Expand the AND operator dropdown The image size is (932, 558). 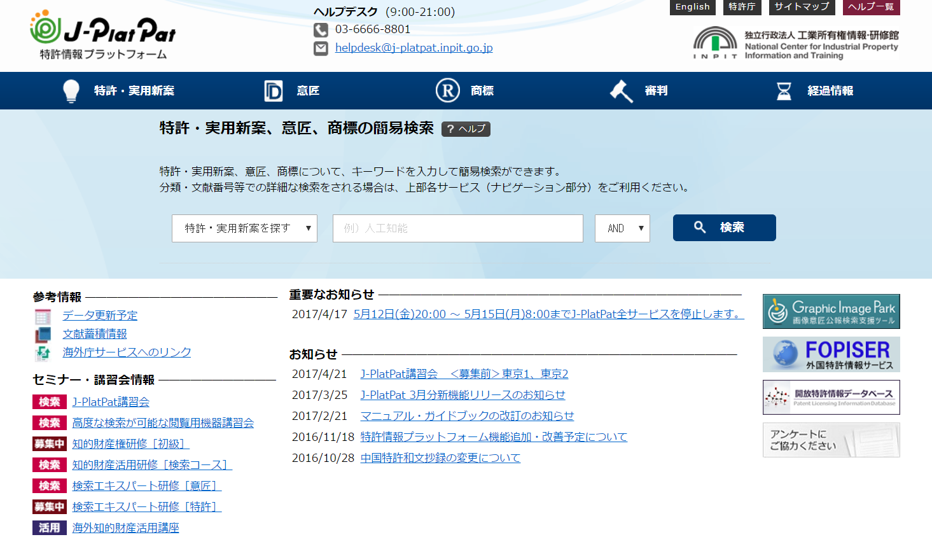622,228
